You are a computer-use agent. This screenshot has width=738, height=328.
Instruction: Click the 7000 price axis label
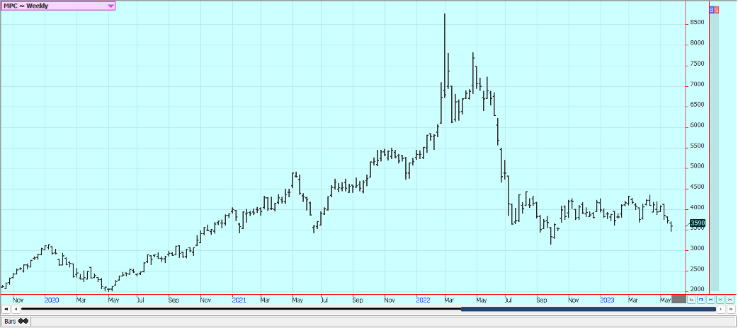pos(697,85)
